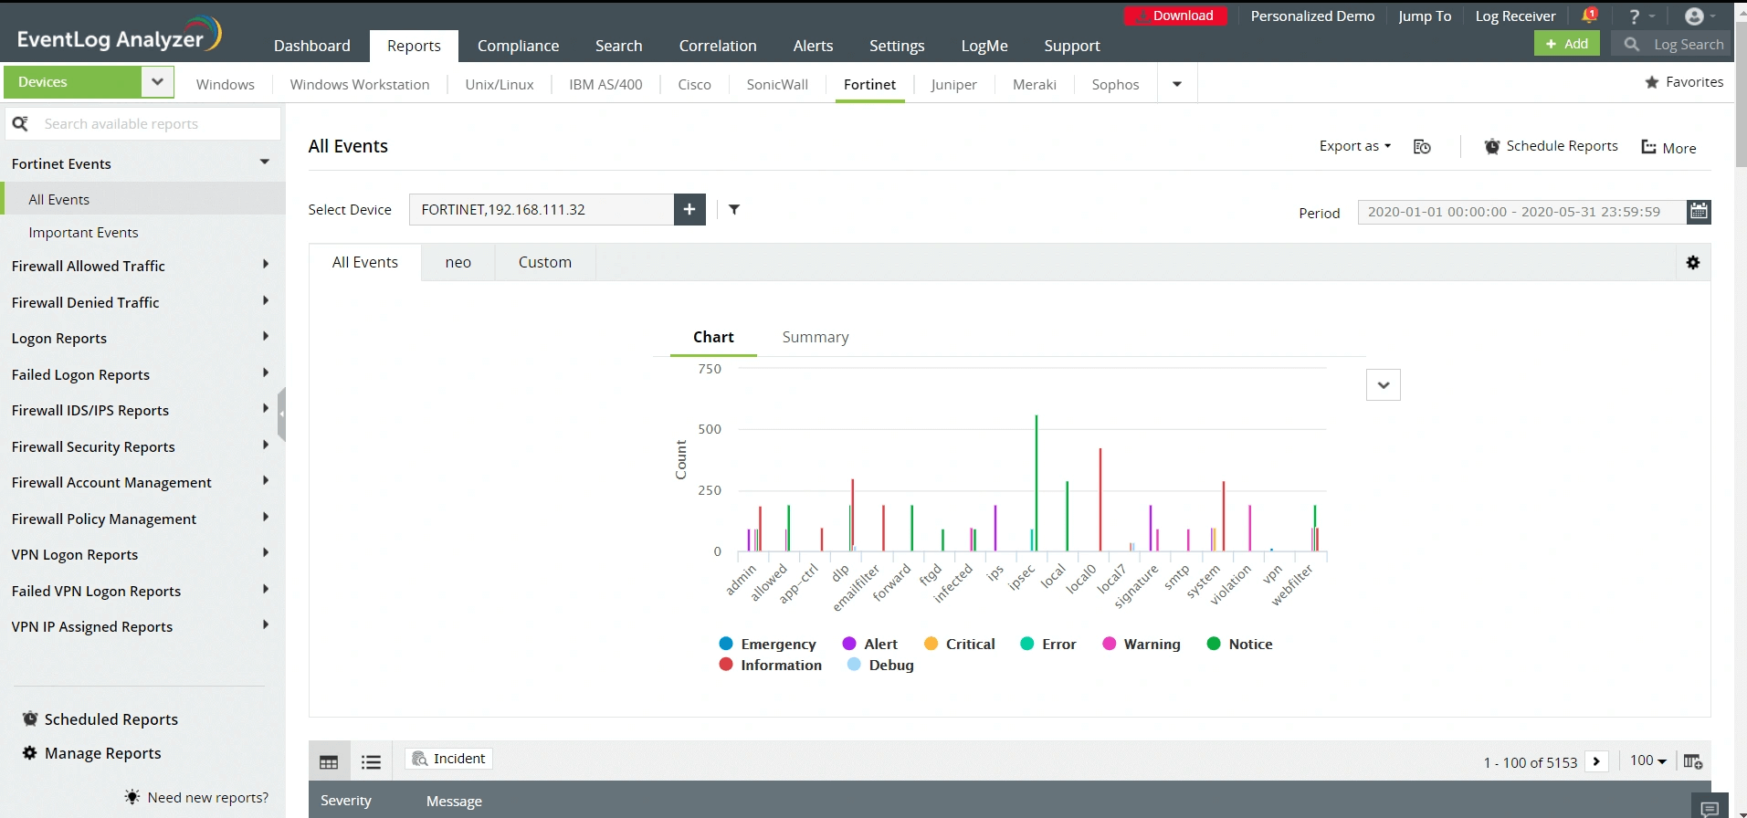Expand more device types dropdown arrow
Image resolution: width=1747 pixels, height=818 pixels.
pyautogui.click(x=1177, y=84)
